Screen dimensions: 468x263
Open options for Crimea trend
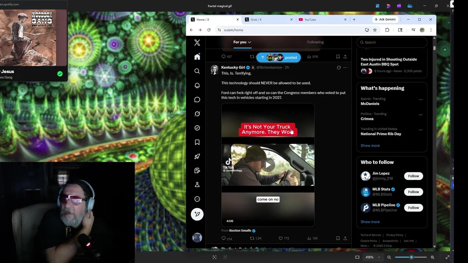click(420, 115)
